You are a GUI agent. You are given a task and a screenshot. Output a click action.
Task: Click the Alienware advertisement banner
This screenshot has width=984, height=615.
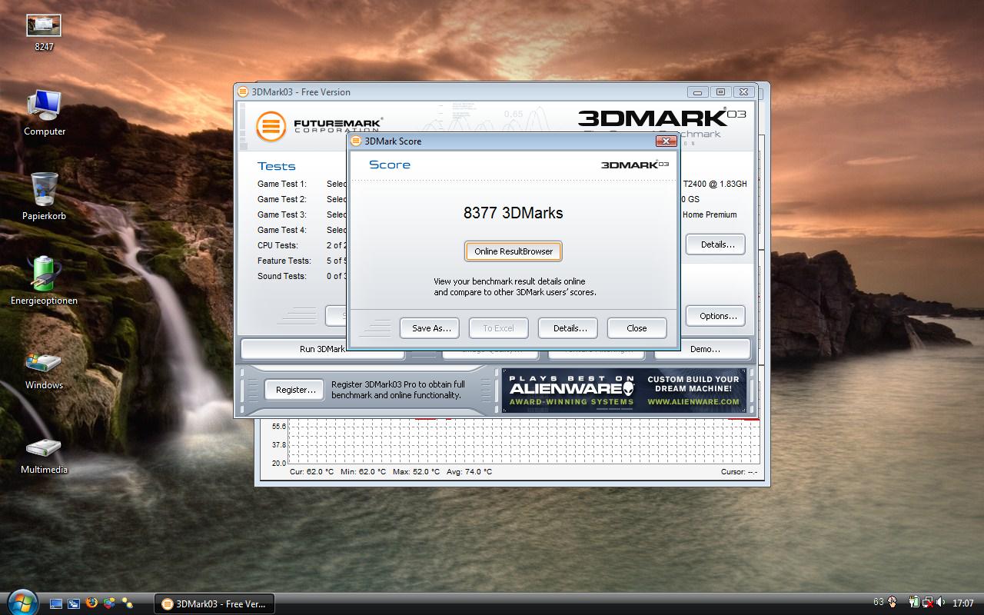pos(624,391)
